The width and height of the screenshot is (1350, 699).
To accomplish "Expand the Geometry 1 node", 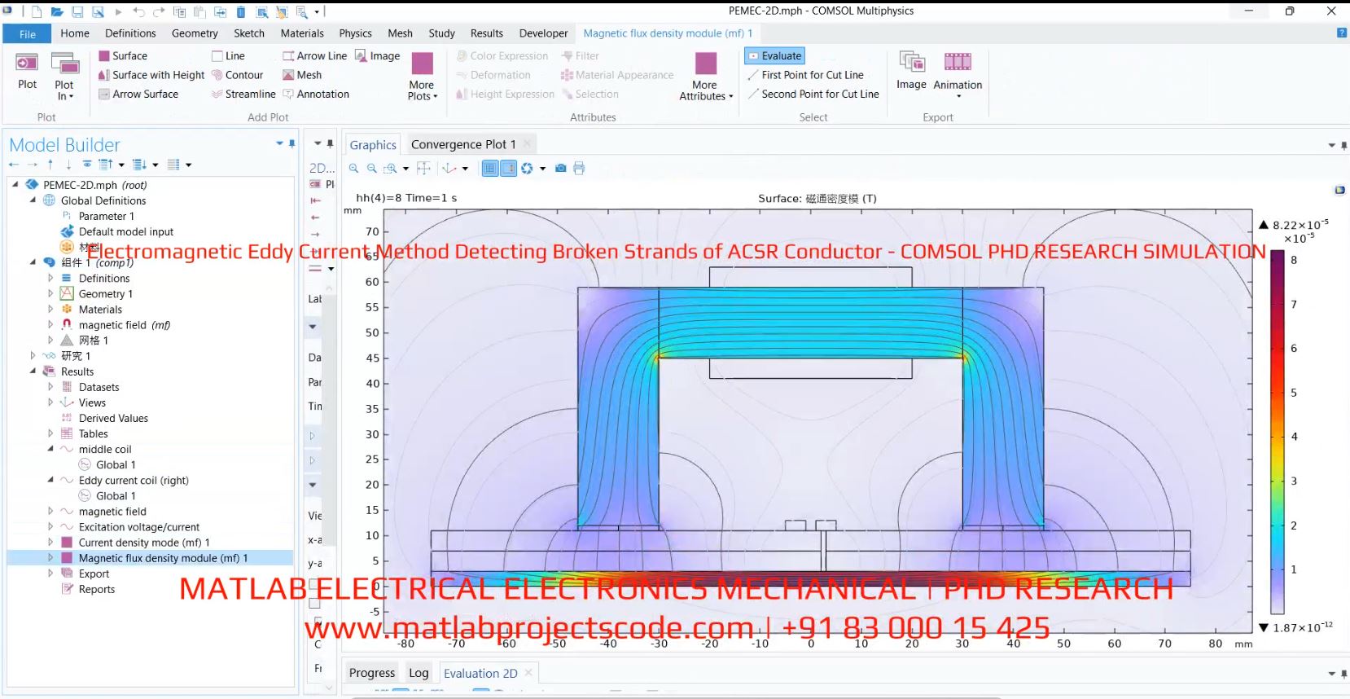I will click(50, 294).
